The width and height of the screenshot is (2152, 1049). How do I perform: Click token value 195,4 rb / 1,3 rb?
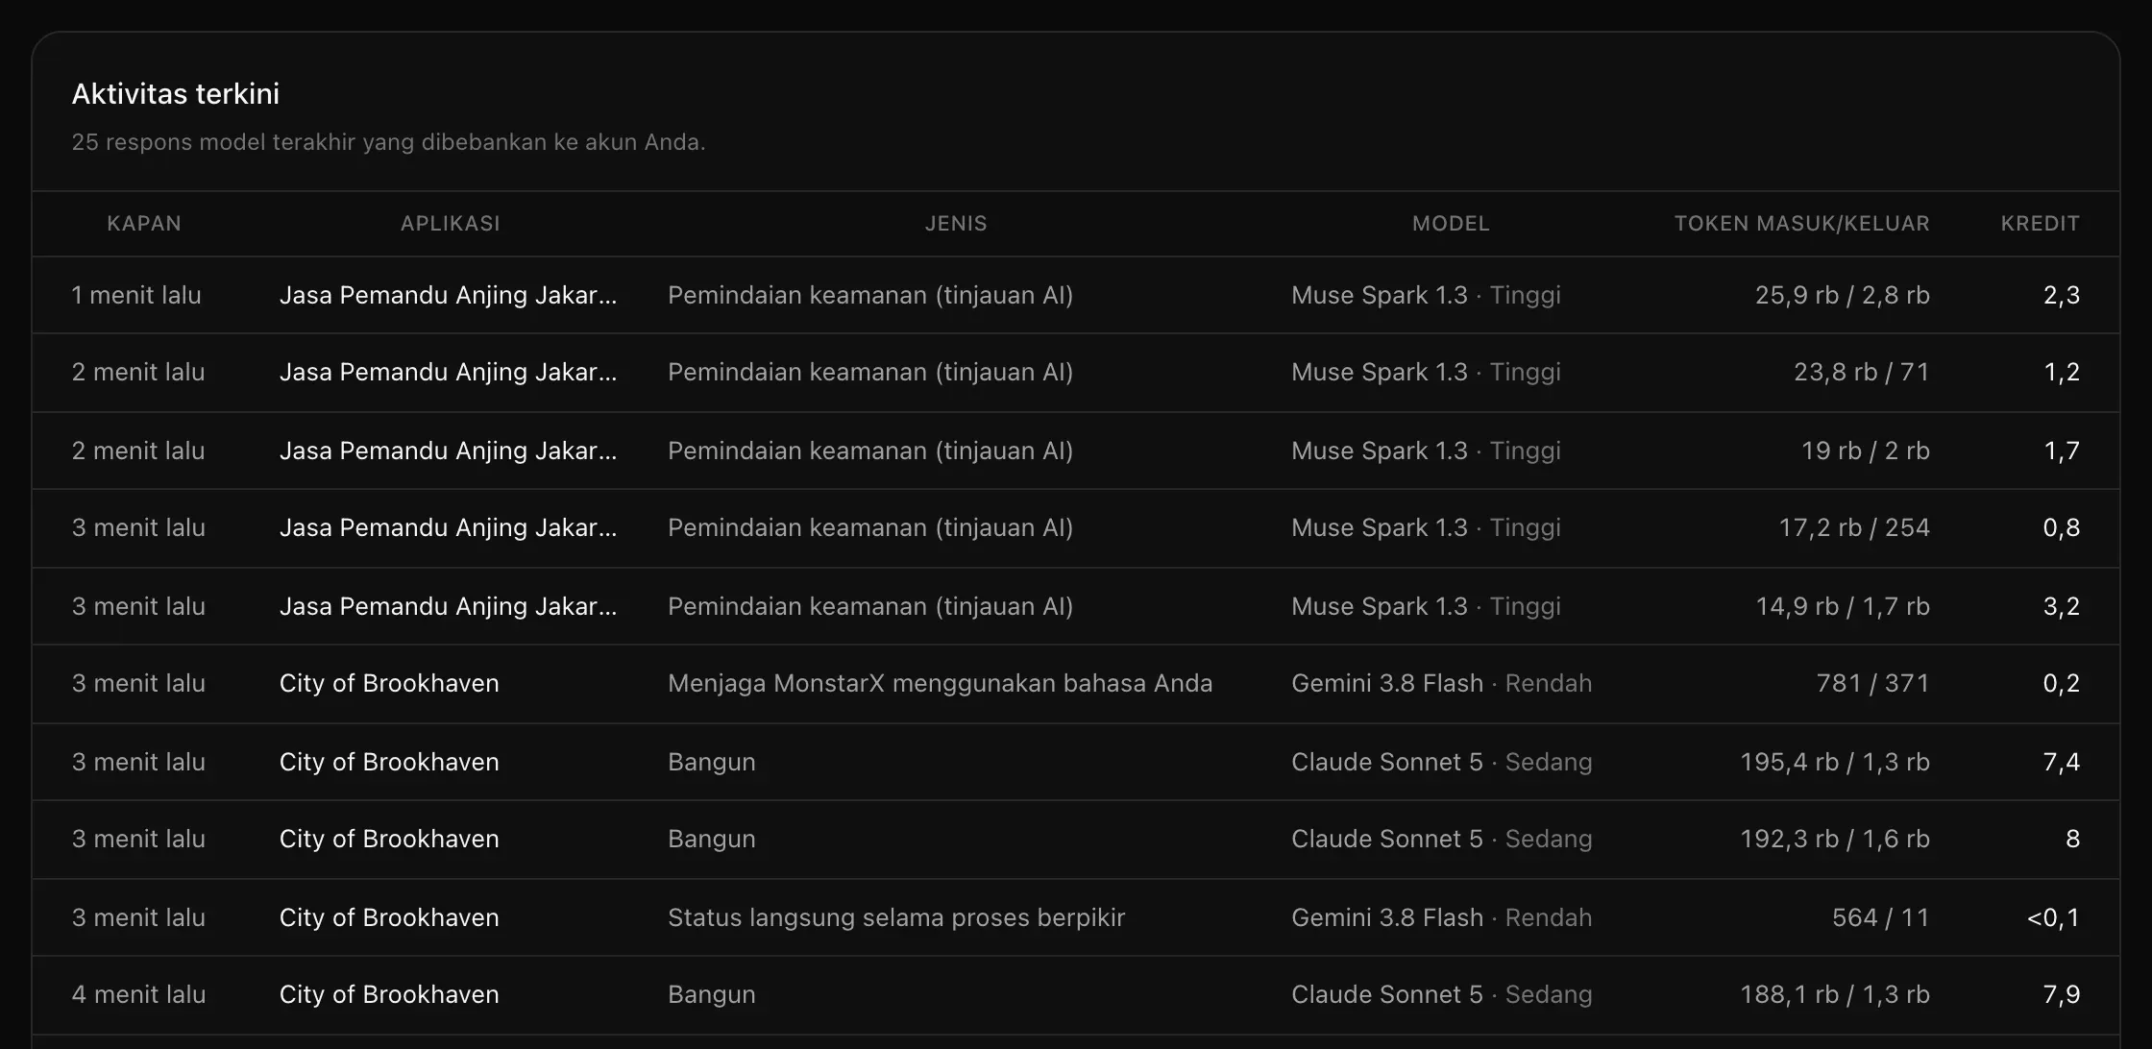1835,762
